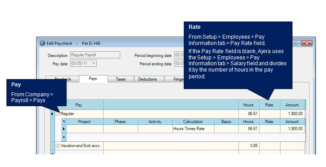Select the Hours Times Rate cell
Image resolution: width=326 pixels, height=167 pixels.
coord(194,129)
